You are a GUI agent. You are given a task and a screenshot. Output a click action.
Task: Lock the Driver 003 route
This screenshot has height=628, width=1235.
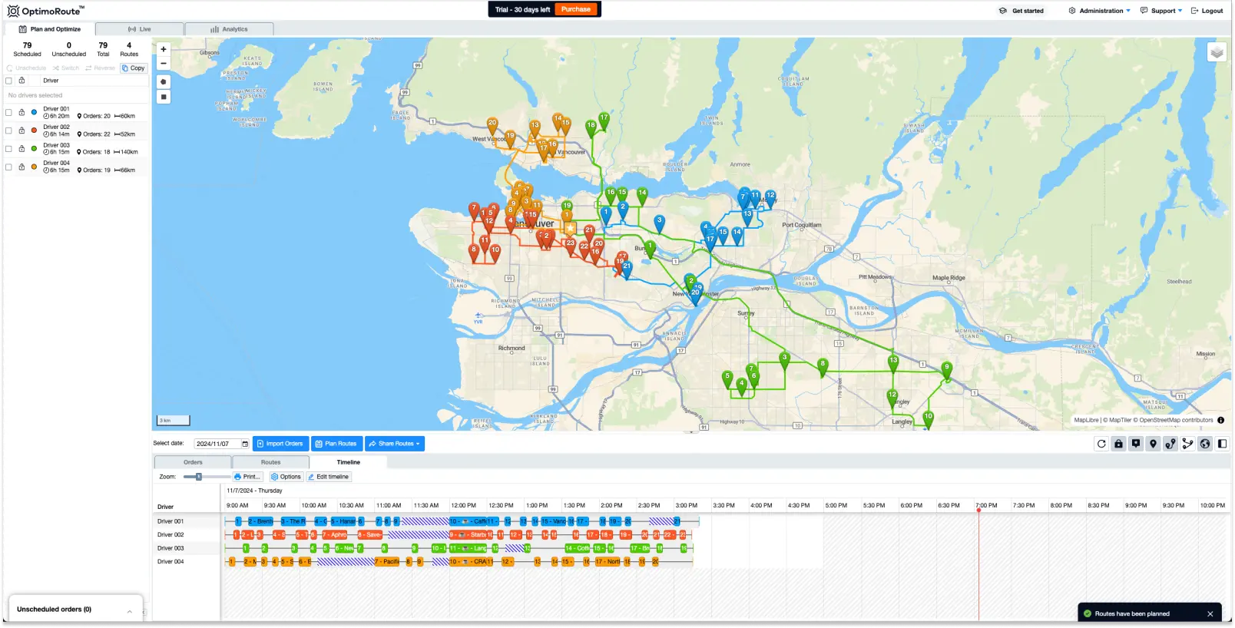click(x=22, y=148)
